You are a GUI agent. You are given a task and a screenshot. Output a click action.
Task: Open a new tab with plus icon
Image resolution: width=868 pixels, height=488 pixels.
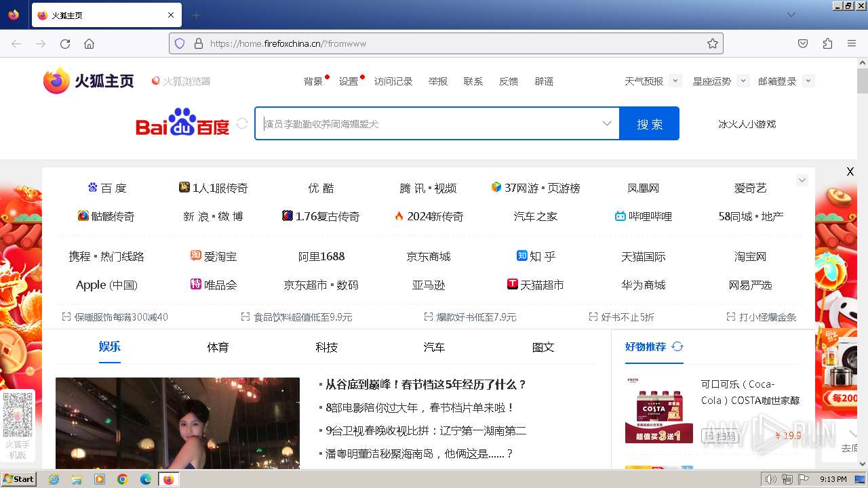click(x=196, y=15)
